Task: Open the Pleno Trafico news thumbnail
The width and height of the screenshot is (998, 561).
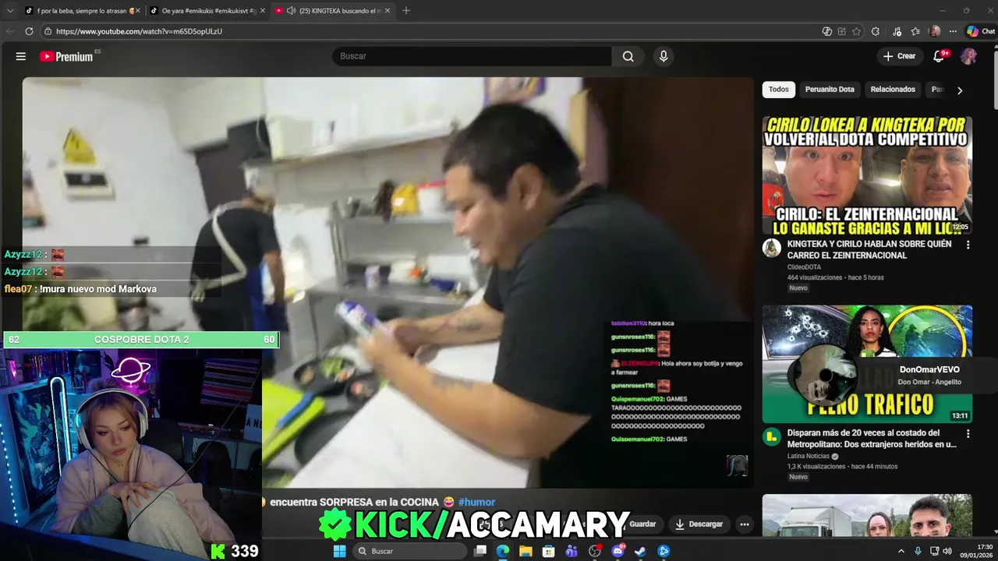Action: tap(867, 364)
